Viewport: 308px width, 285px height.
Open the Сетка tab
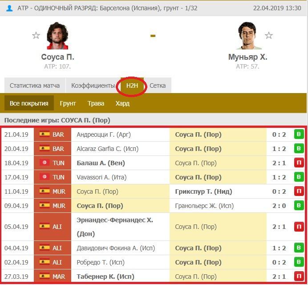click(158, 85)
